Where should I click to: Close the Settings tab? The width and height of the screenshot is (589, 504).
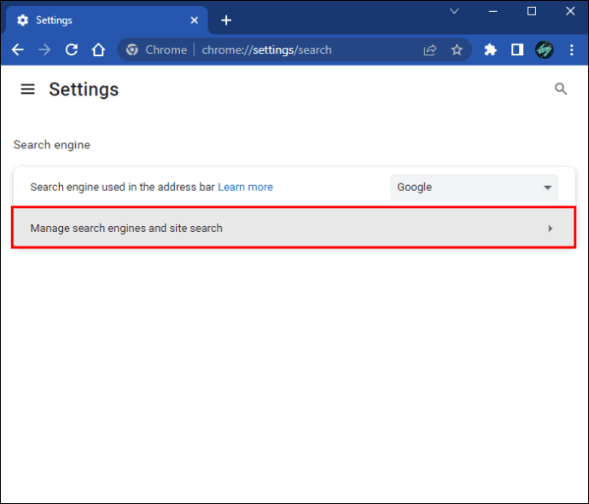point(195,20)
